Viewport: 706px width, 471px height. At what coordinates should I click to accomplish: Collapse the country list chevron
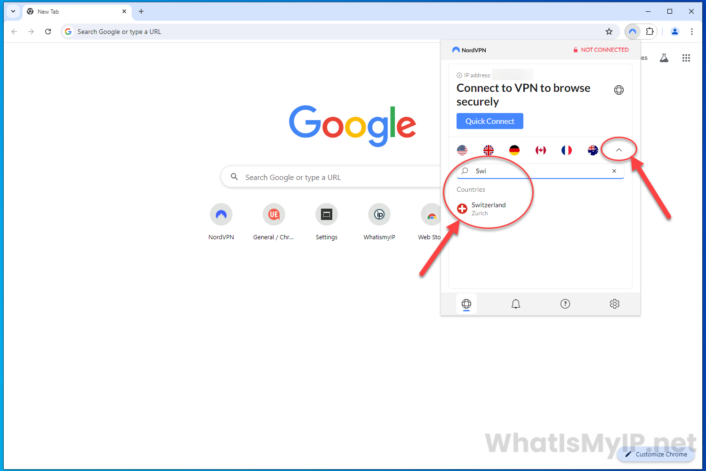click(619, 150)
